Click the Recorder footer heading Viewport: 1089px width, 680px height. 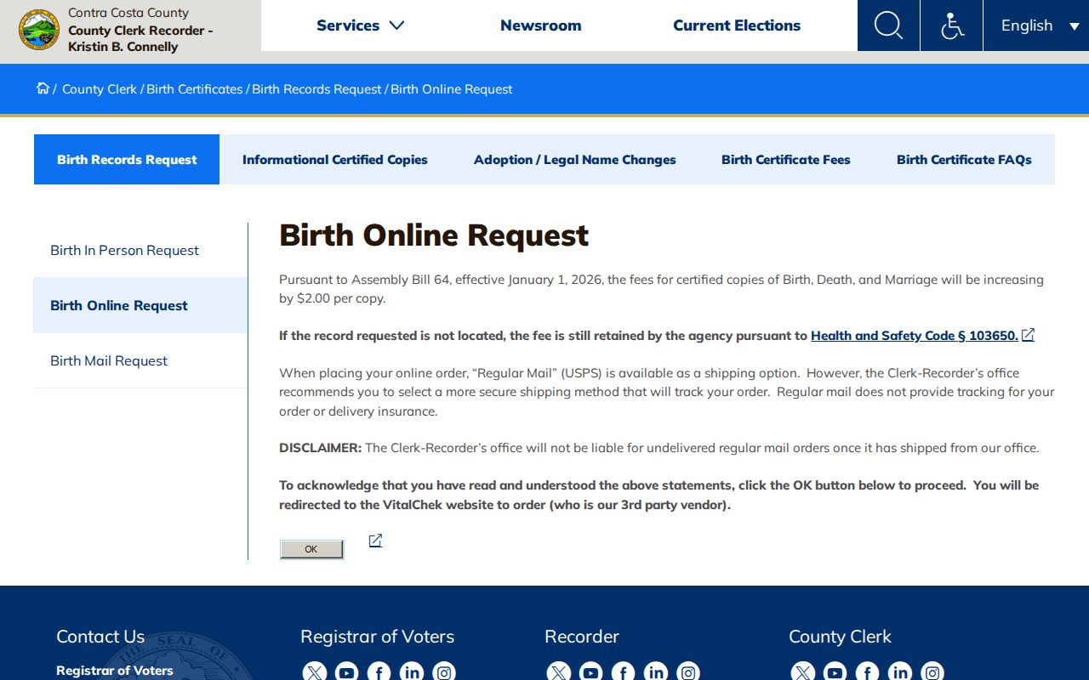(582, 637)
